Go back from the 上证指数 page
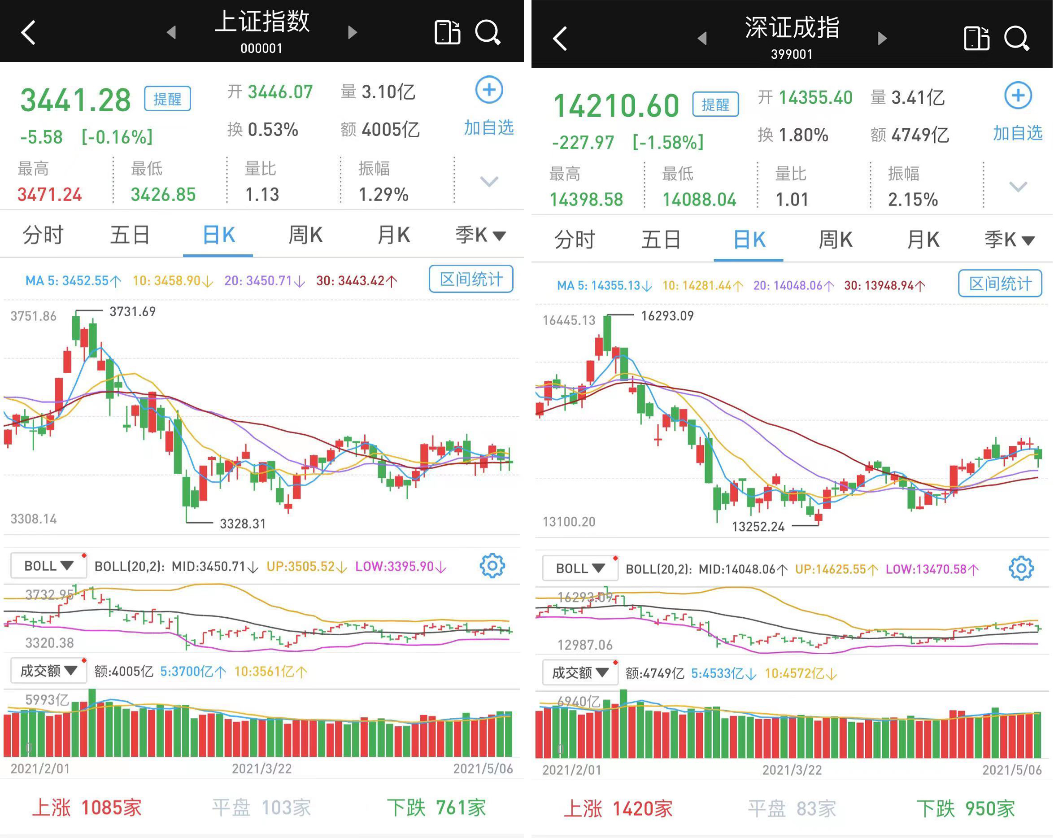Screen dimensions: 1054x838 [x=28, y=33]
